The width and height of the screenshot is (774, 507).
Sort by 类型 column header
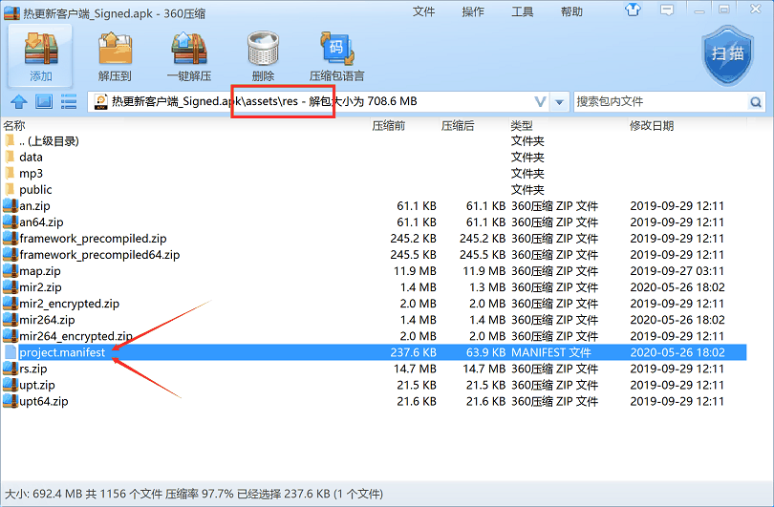tap(522, 126)
